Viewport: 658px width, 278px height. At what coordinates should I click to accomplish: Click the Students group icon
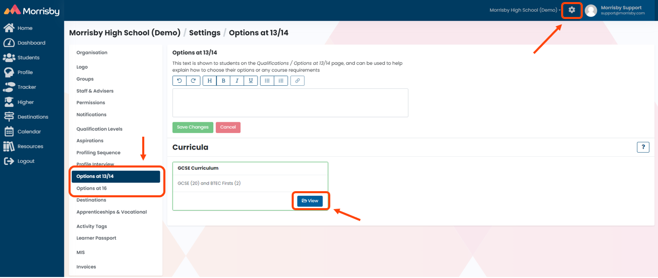[9, 58]
